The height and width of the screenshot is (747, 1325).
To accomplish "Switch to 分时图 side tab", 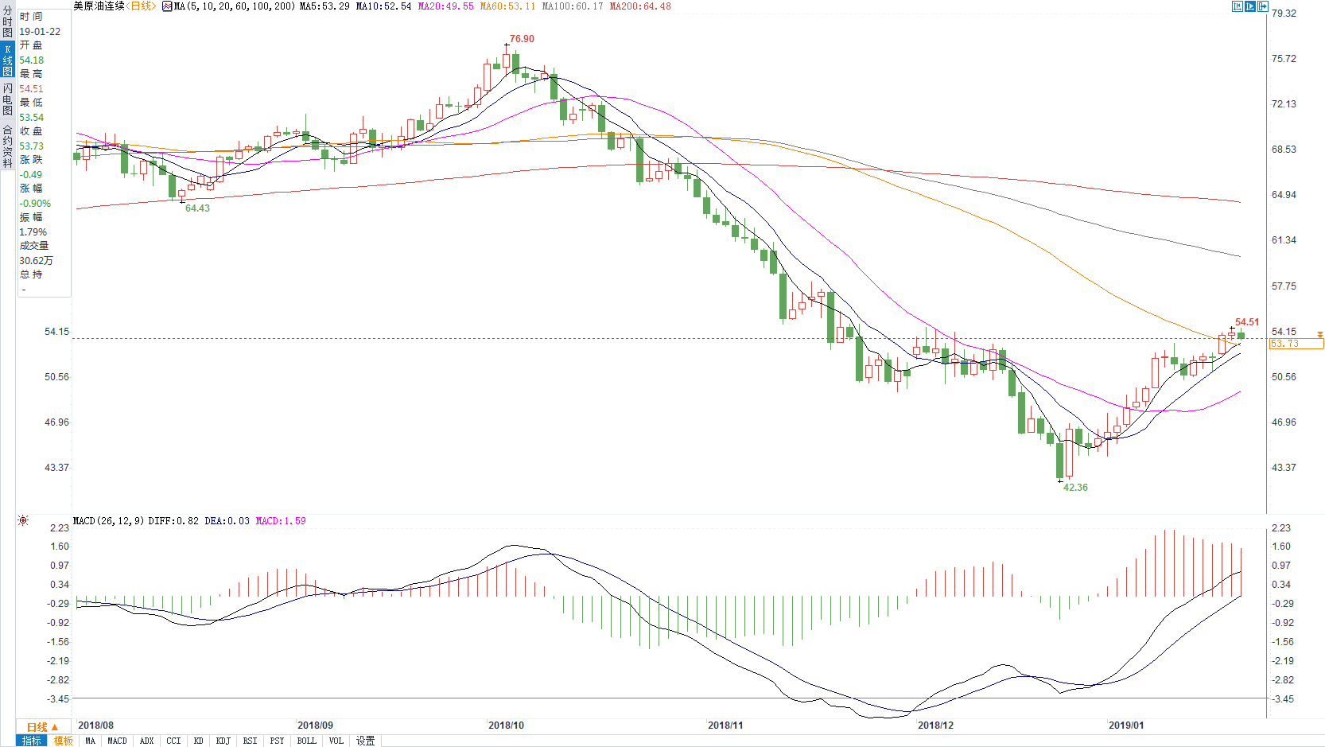I will pyautogui.click(x=7, y=21).
